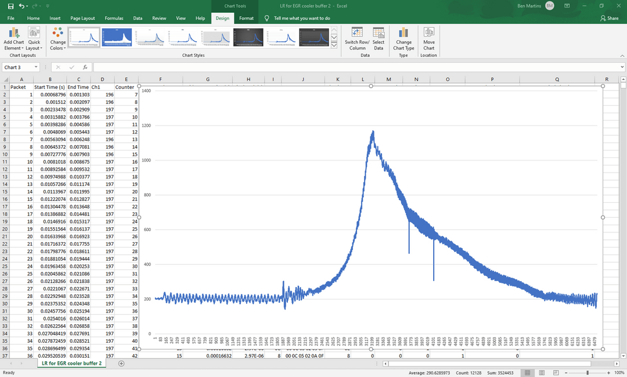
Task: Click the Tell me what you want to do box
Action: [x=302, y=18]
